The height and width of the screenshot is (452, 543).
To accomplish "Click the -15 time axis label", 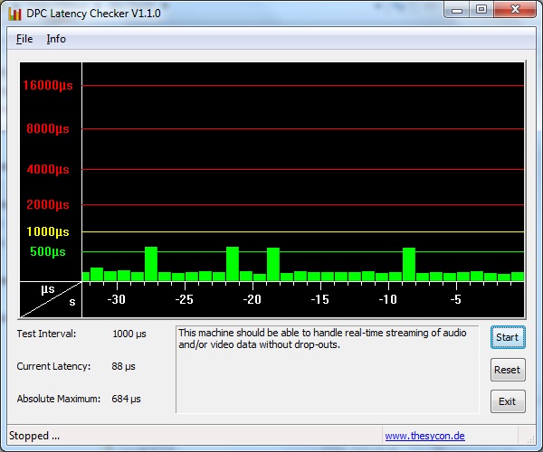I will click(320, 299).
